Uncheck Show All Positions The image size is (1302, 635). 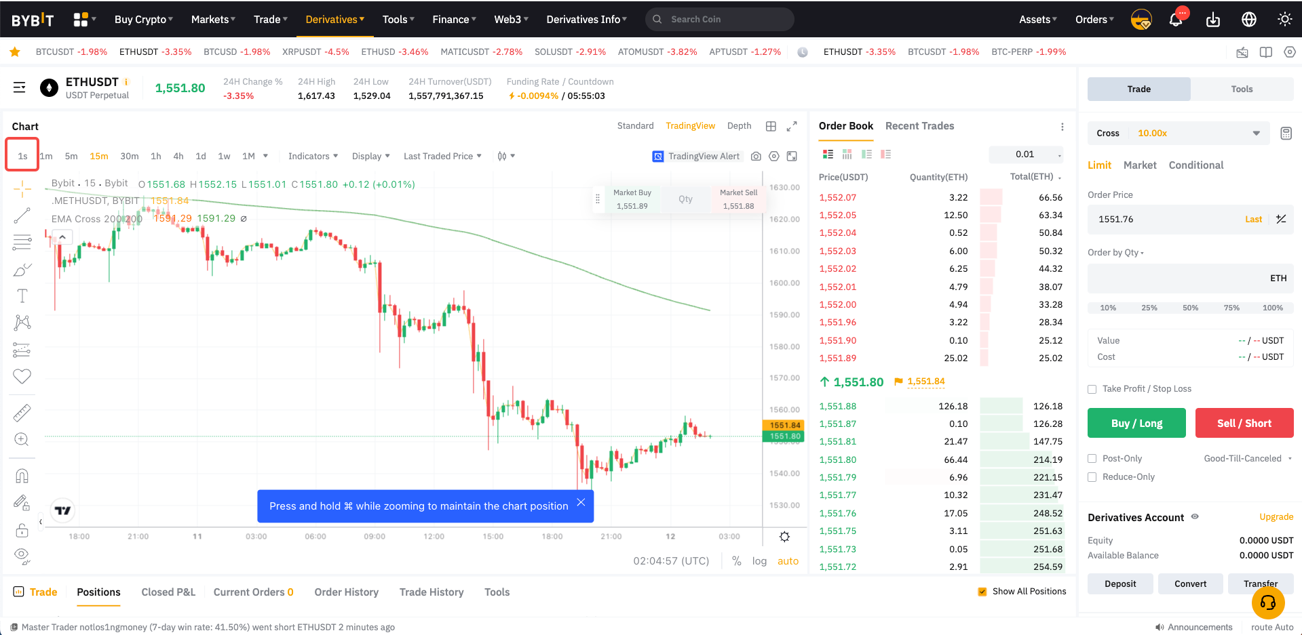pyautogui.click(x=982, y=592)
